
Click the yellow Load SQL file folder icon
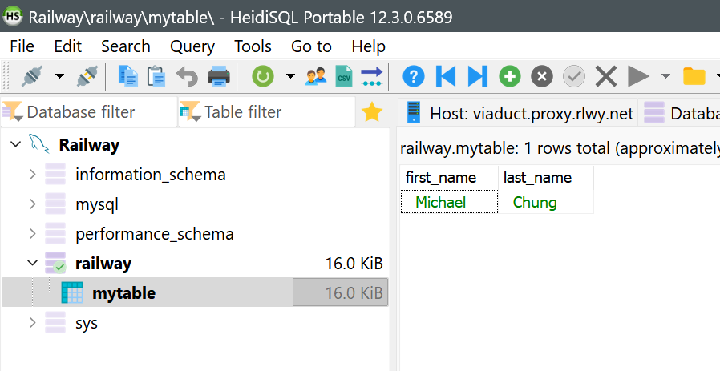coord(694,76)
